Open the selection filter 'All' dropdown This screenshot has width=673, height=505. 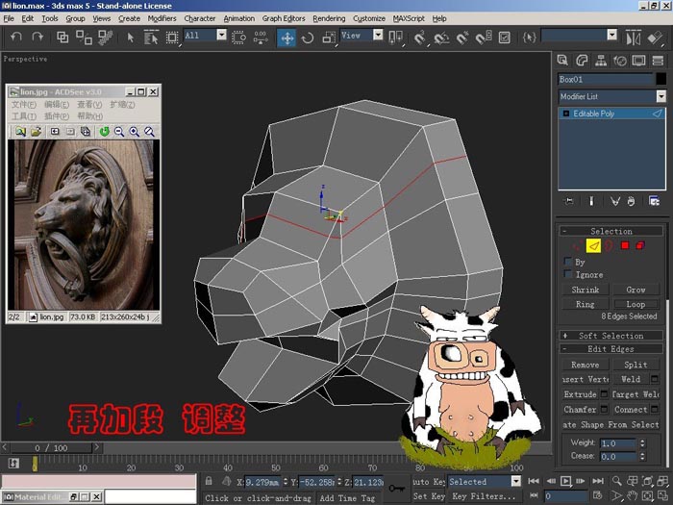(x=221, y=35)
